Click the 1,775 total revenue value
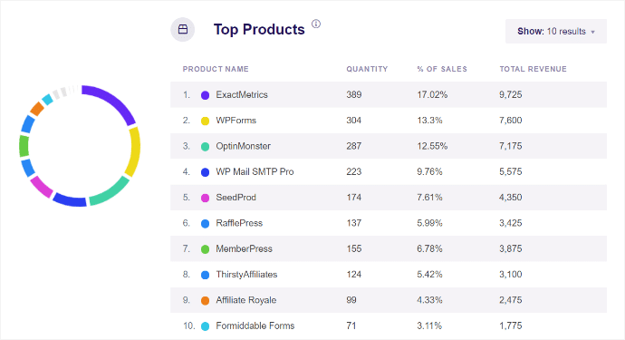Viewport: 625px width, 340px height. [511, 326]
